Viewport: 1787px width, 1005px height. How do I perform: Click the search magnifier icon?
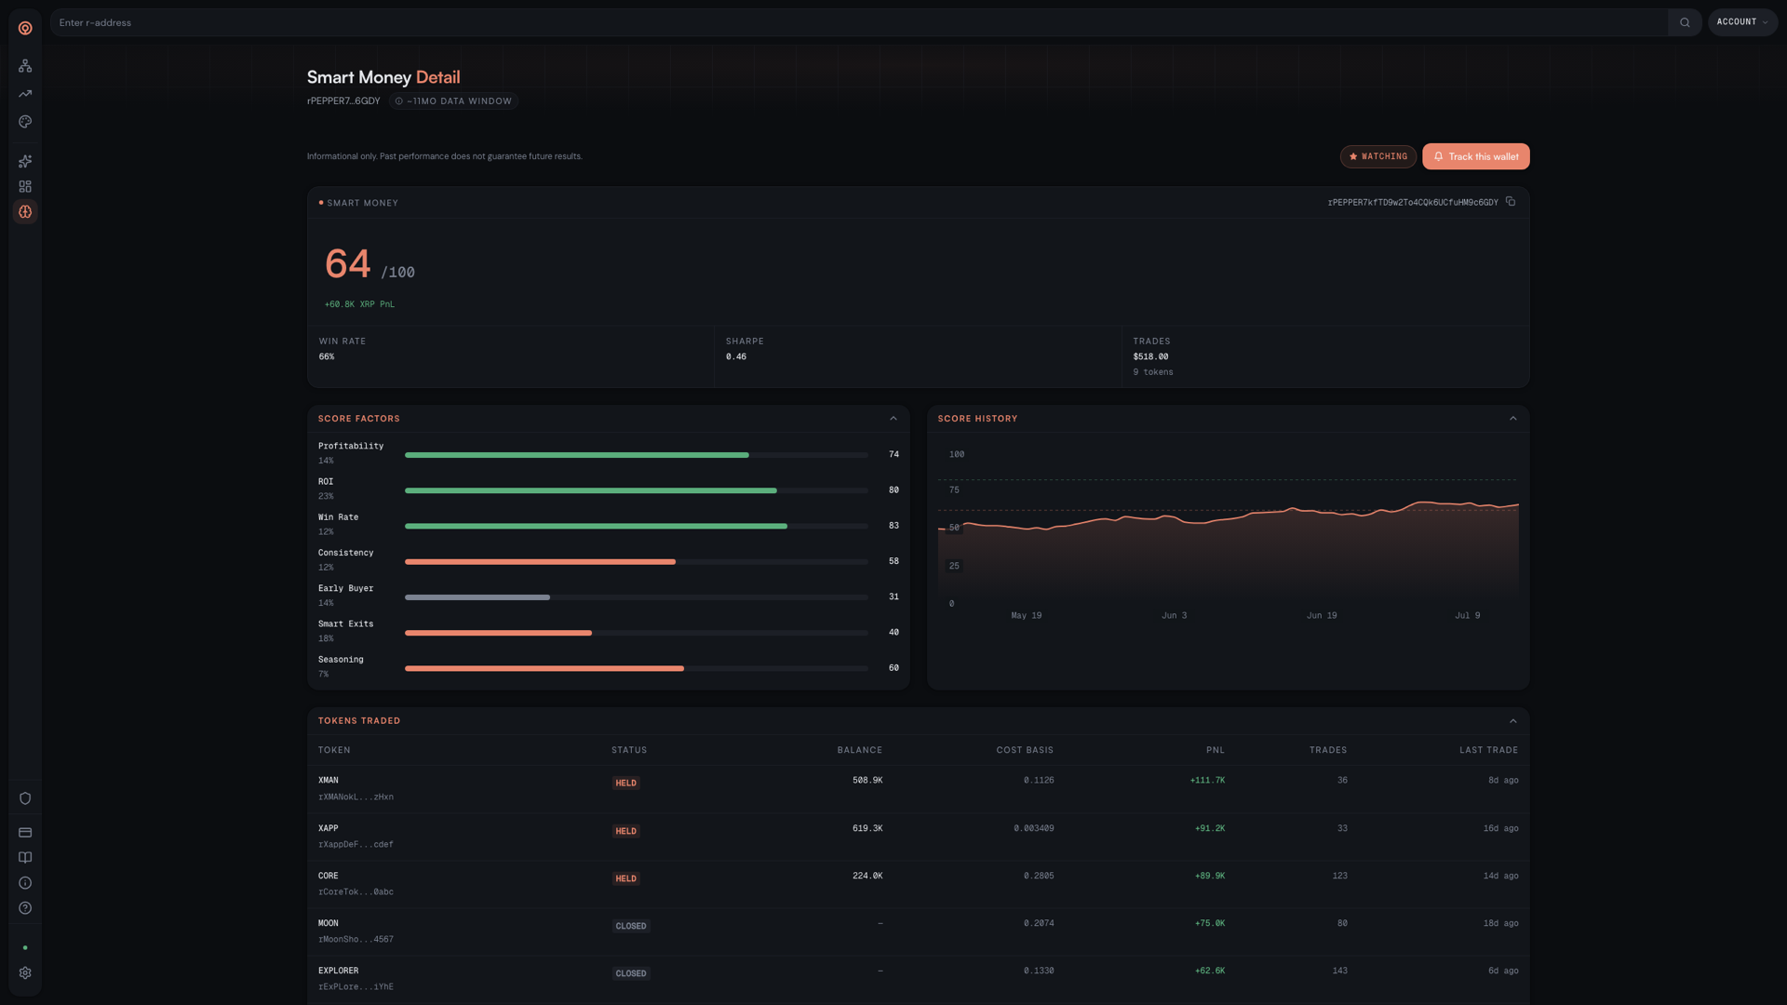[x=1685, y=22]
